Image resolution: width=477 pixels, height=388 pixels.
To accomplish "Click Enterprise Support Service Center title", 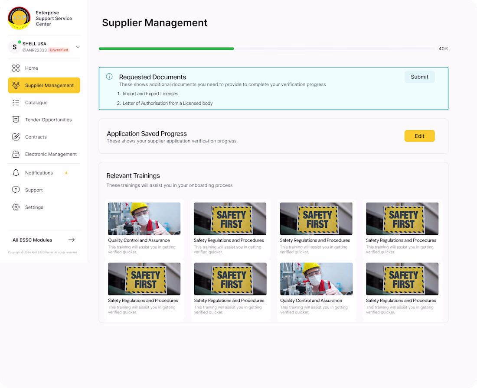I will pos(54,18).
